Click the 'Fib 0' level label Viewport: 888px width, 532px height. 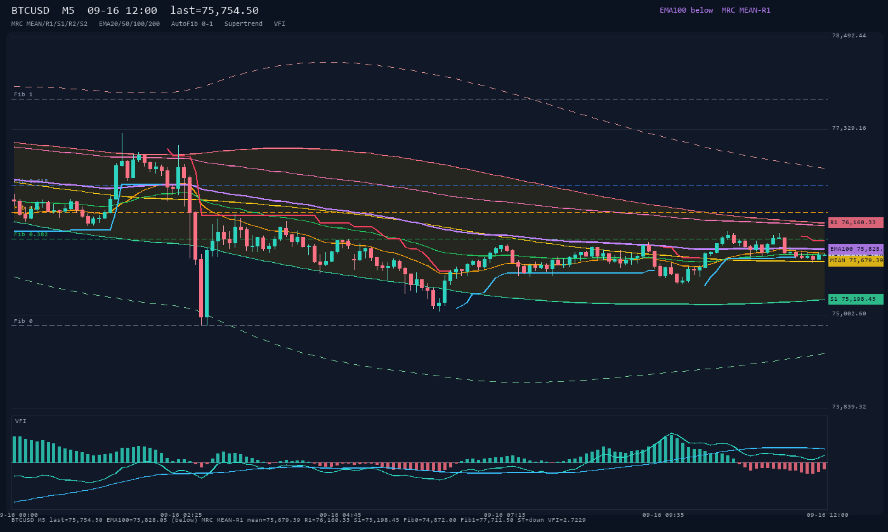click(23, 321)
